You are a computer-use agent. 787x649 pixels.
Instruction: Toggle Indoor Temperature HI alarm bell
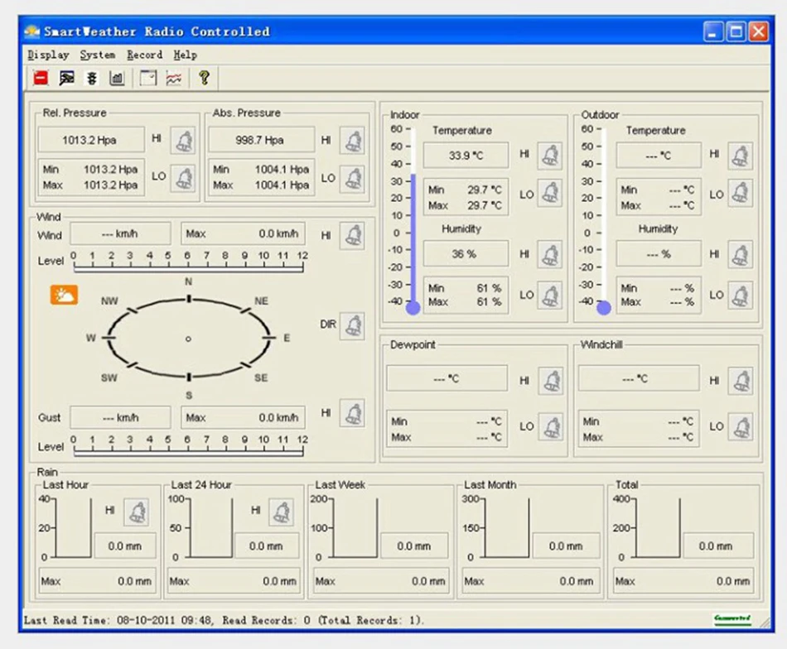coord(550,155)
